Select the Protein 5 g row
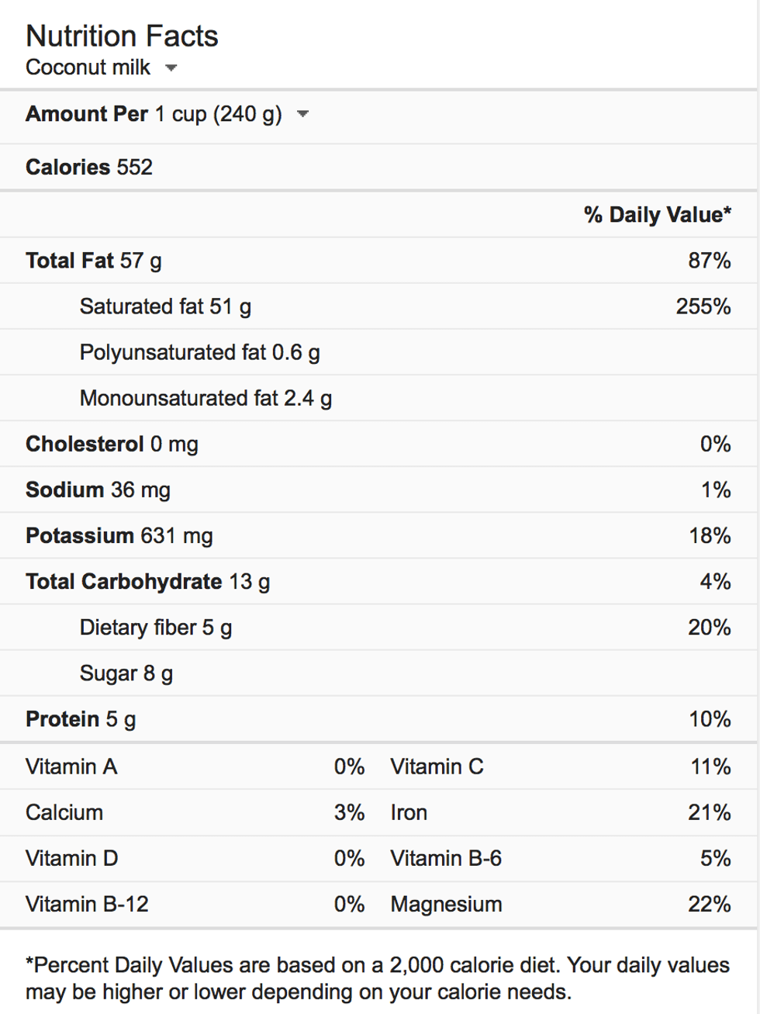Viewport: 760px width, 1014px height. [81, 719]
